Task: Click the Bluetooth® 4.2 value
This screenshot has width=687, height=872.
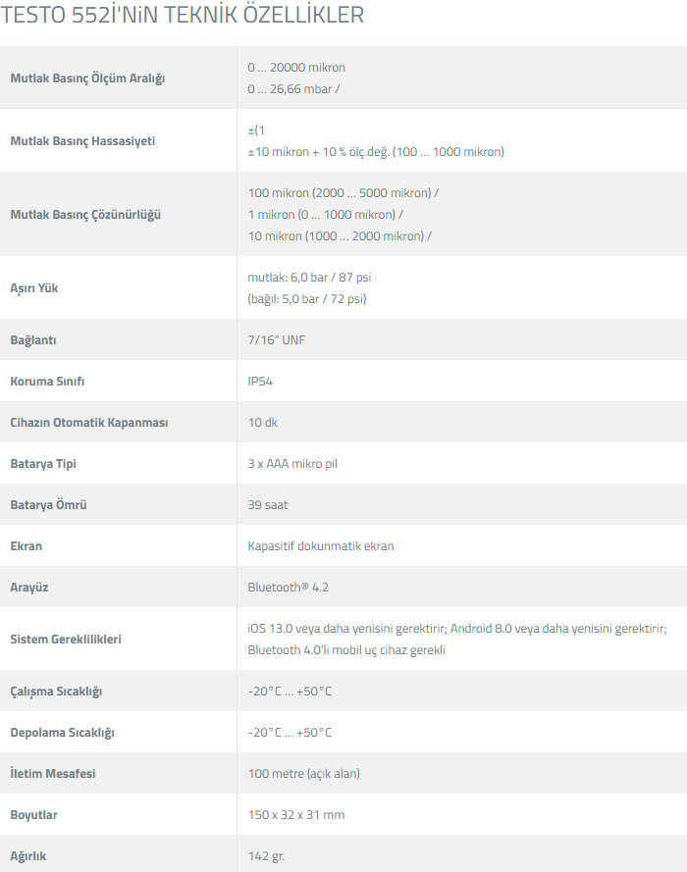Action: (x=288, y=587)
